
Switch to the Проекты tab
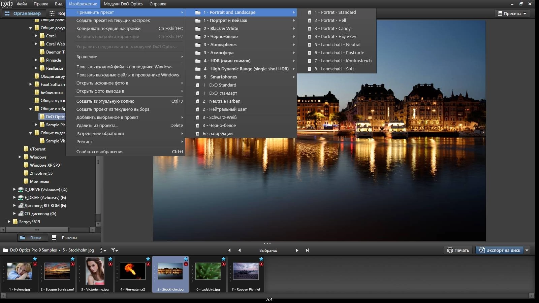(65, 237)
